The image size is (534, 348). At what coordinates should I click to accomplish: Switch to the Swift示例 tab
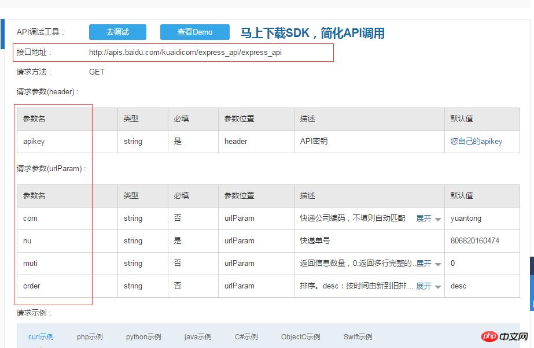coord(358,336)
